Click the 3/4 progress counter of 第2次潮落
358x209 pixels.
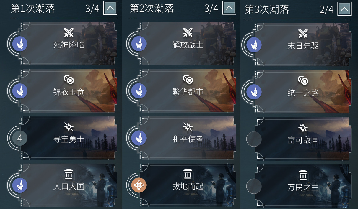211,9
